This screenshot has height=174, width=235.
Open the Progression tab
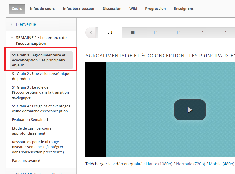[x=155, y=9]
